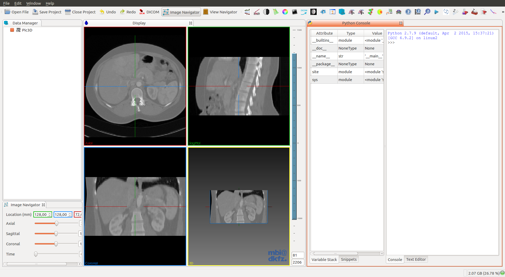Click the level window value 81 field

298,255
